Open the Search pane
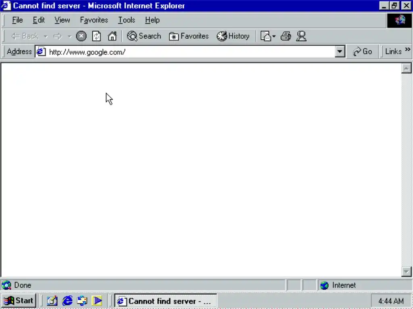This screenshot has height=309, width=413. (144, 36)
